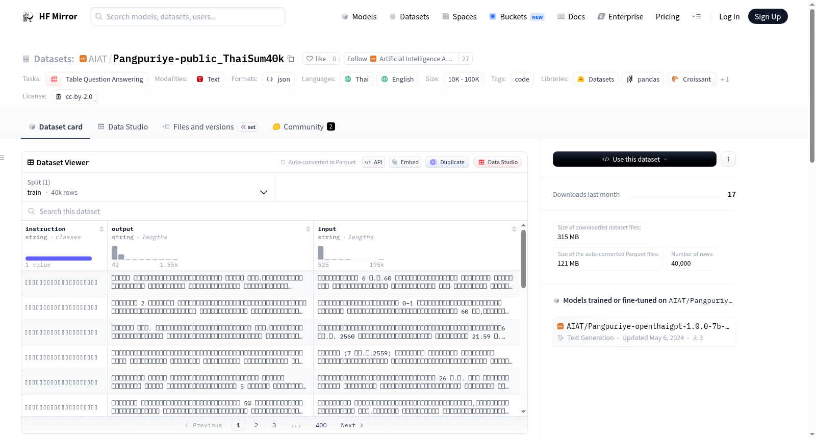
Task: Open the Enterprise navigation item
Action: [621, 17]
